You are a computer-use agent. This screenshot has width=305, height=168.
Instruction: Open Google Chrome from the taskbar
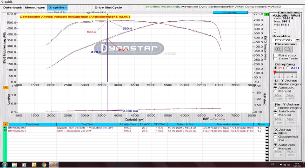pos(44,165)
